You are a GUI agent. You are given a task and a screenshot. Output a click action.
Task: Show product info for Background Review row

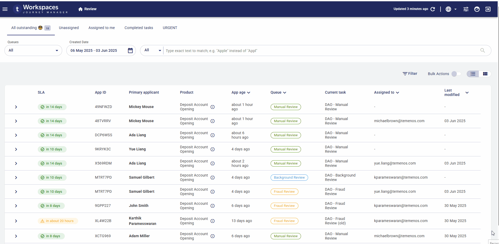coord(213,178)
